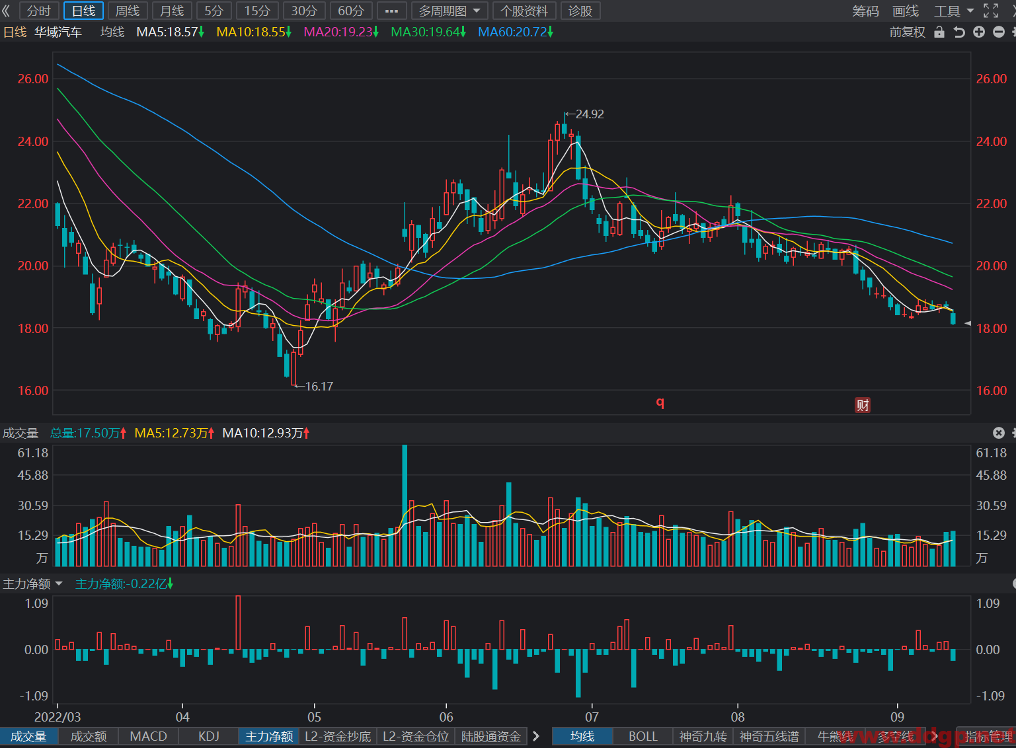Select the 60分 minute period
Screen dimensions: 1016x748
tap(351, 11)
